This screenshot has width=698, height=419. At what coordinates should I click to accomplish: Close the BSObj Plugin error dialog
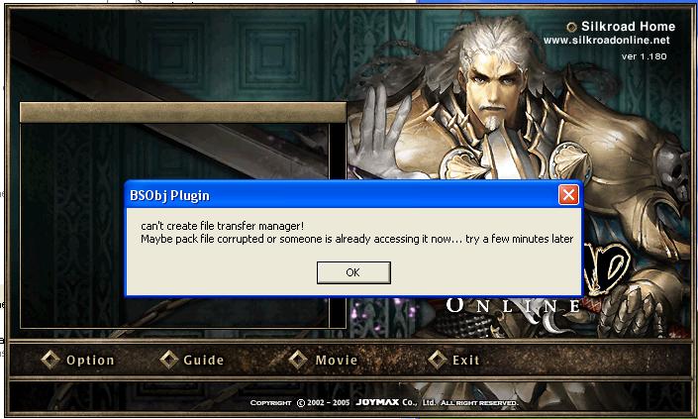click(568, 195)
